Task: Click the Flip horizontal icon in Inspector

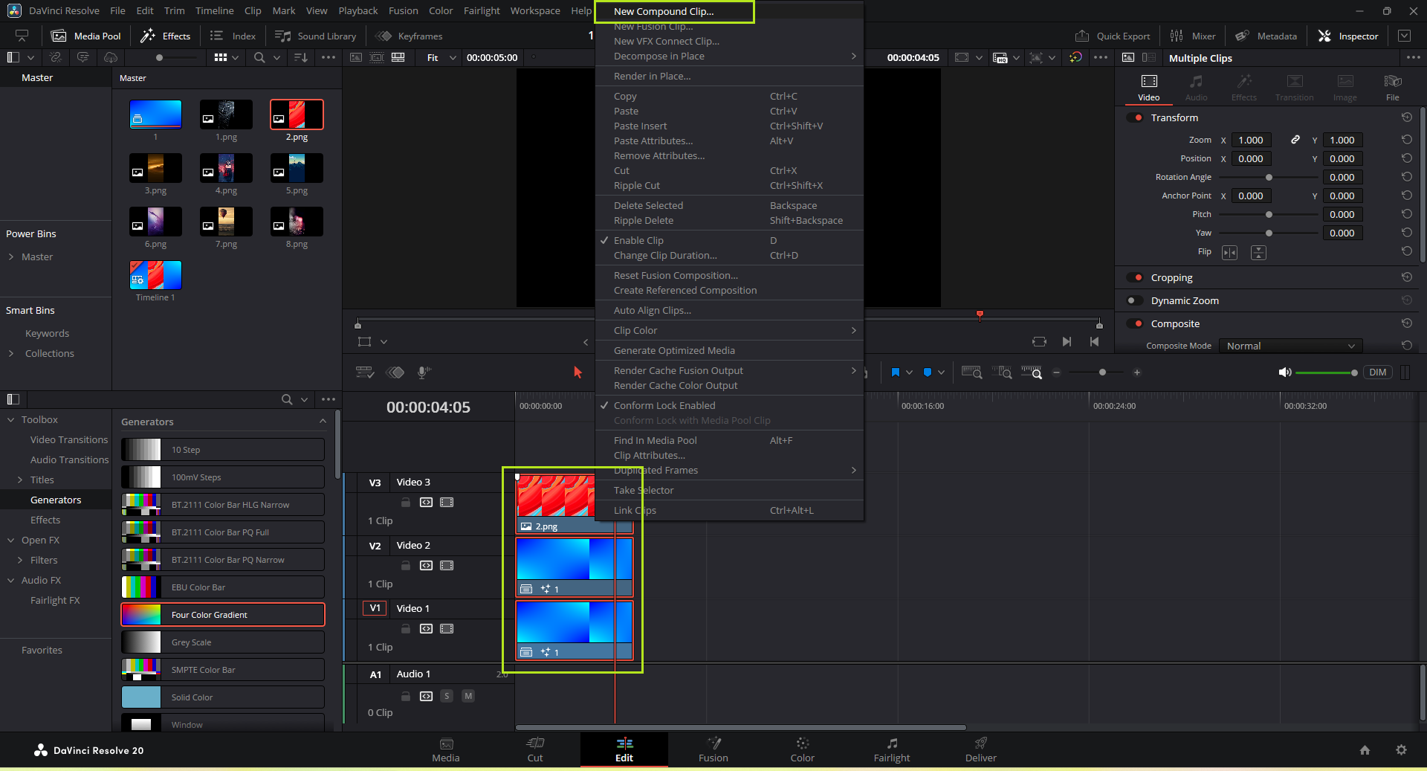Action: coord(1229,253)
